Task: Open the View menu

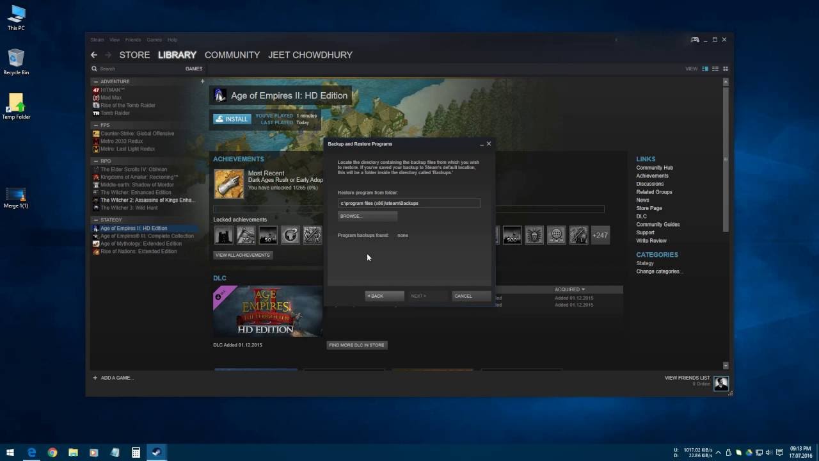Action: 115,40
